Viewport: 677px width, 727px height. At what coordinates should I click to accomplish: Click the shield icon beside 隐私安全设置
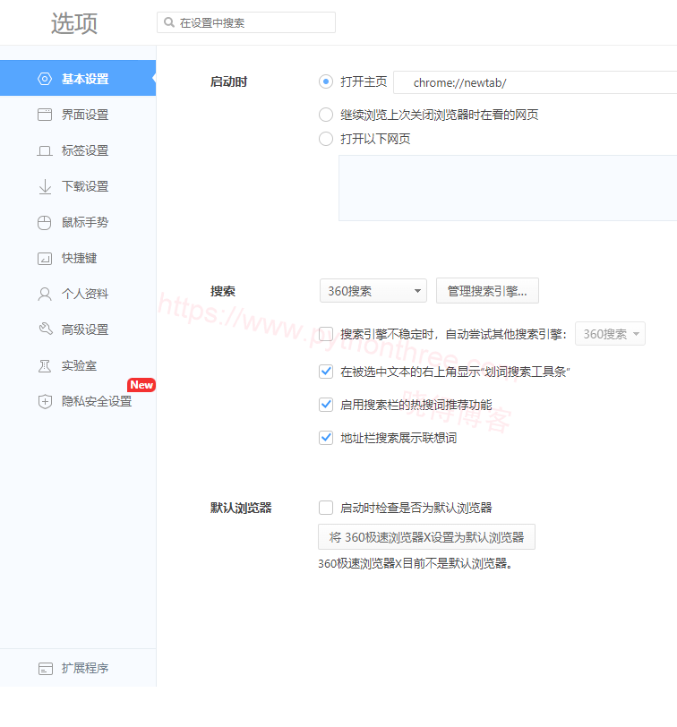pos(45,401)
